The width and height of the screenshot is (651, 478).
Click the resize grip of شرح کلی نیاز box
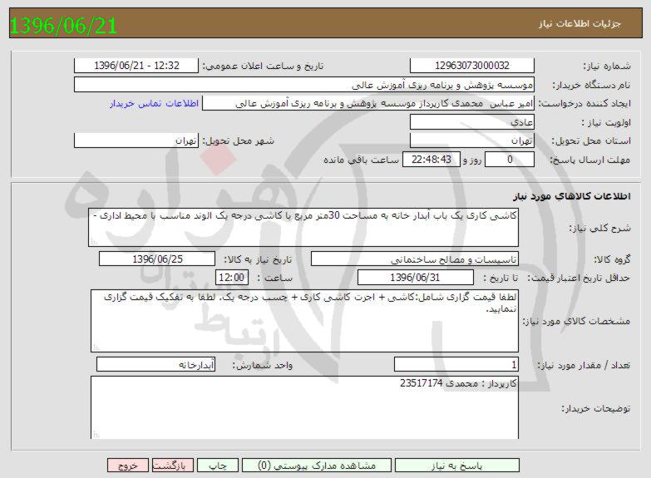pos(94,241)
